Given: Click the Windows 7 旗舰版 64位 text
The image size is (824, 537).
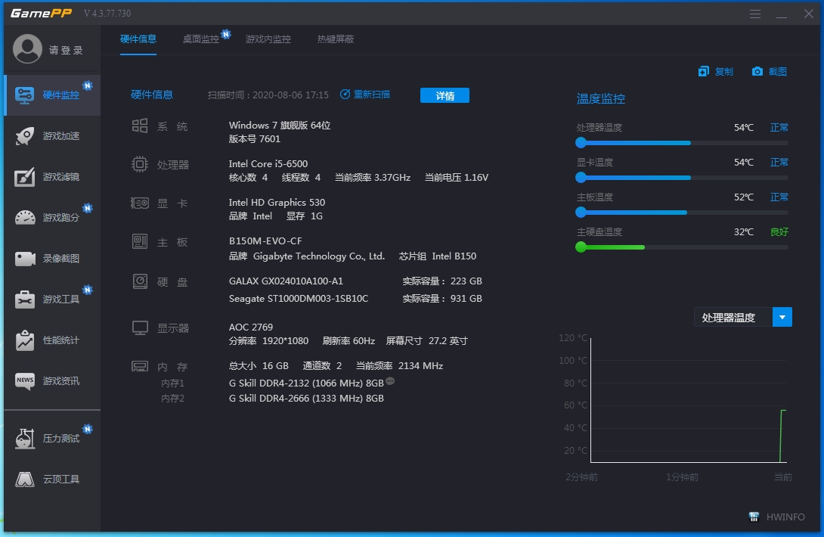Looking at the screenshot, I should (x=280, y=126).
